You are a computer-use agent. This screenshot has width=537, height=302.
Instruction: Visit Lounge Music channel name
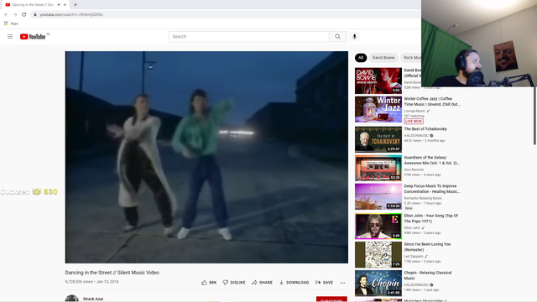pos(414,111)
